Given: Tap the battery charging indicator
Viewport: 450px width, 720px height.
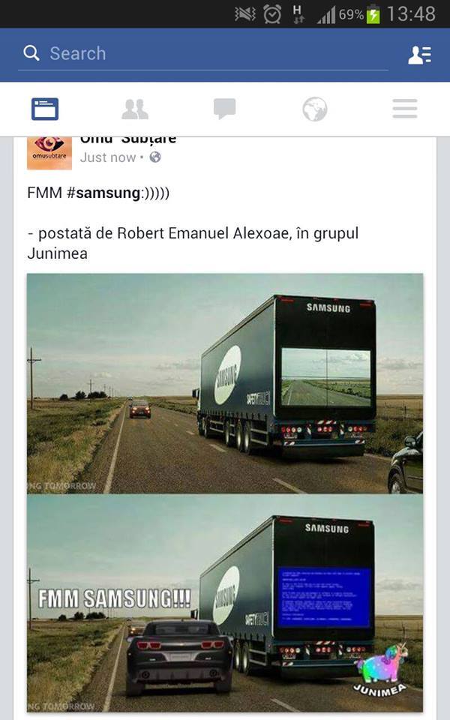Looking at the screenshot, I should 373,14.
